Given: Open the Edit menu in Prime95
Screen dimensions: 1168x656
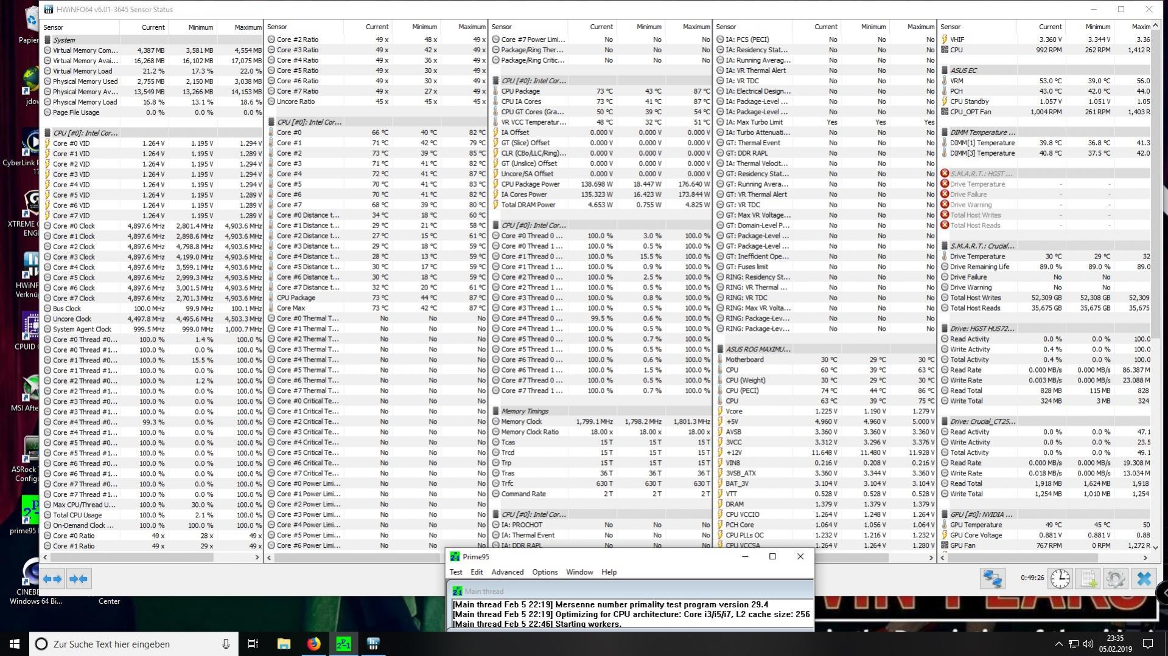Looking at the screenshot, I should click(x=477, y=572).
